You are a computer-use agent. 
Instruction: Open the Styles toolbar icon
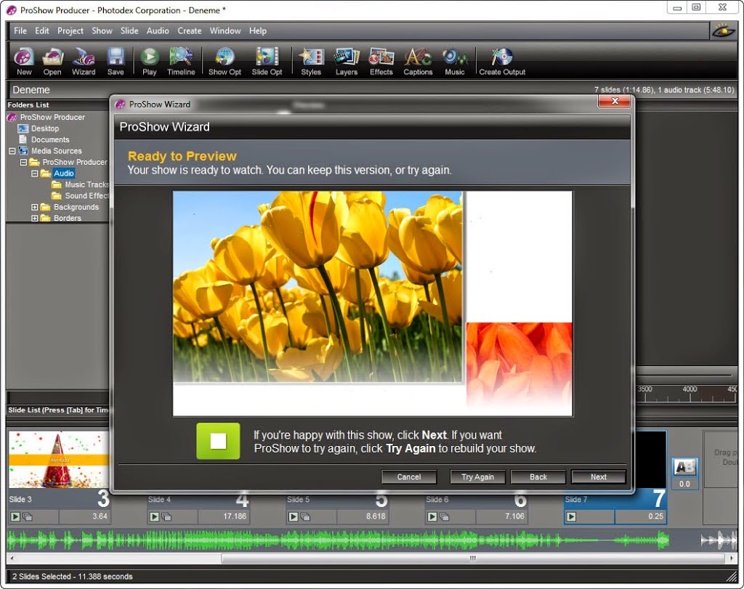point(311,62)
